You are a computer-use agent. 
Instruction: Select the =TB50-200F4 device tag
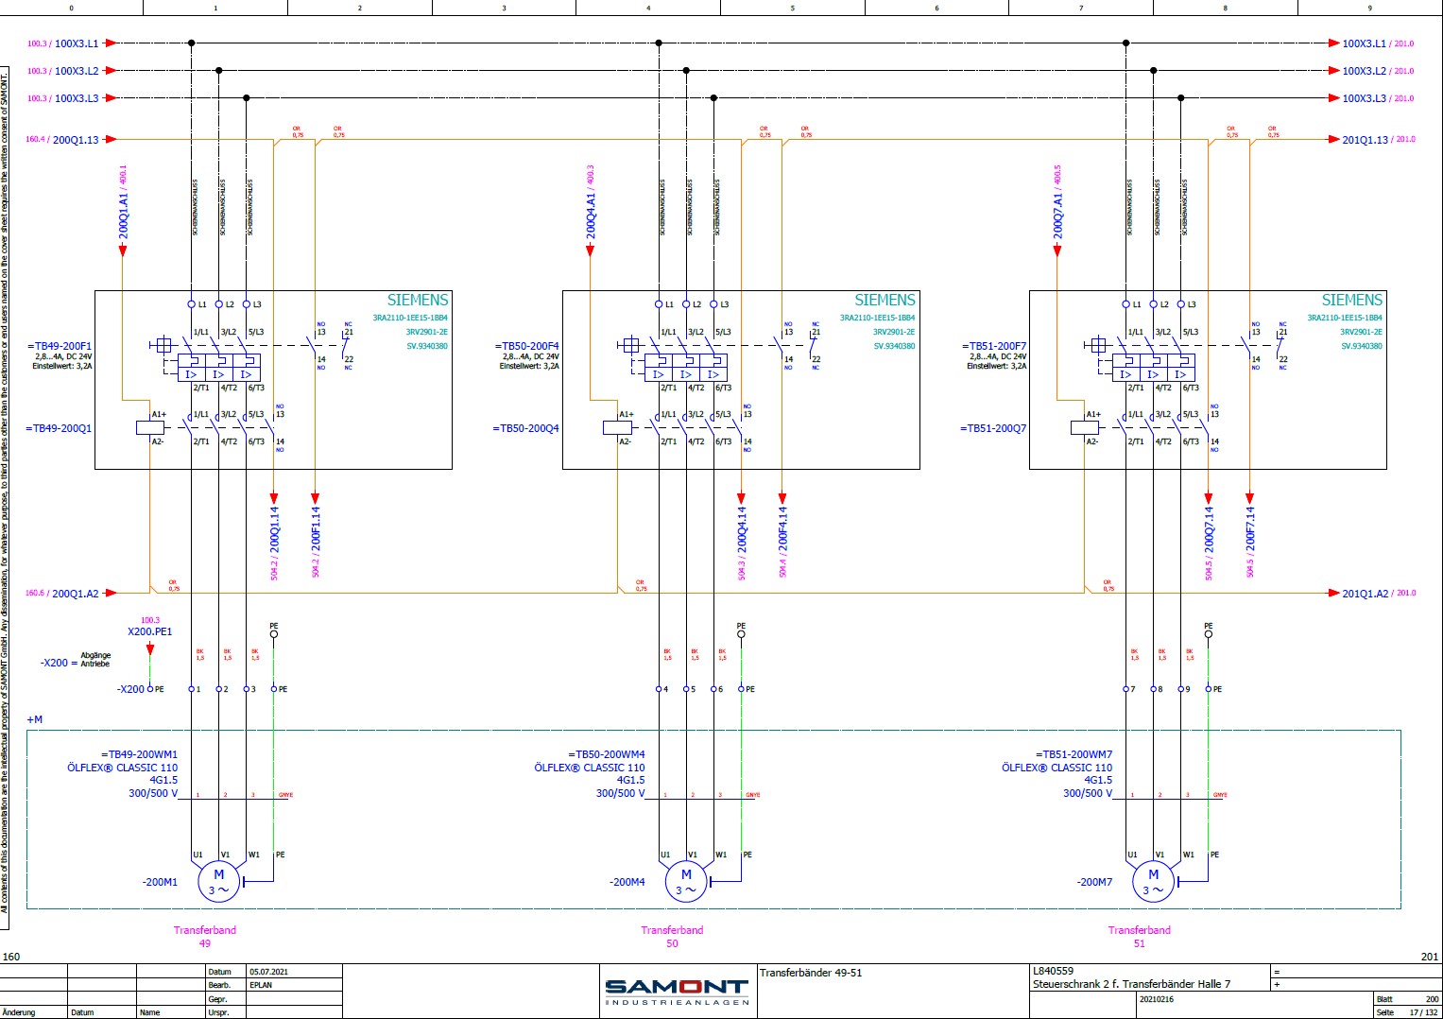click(526, 347)
